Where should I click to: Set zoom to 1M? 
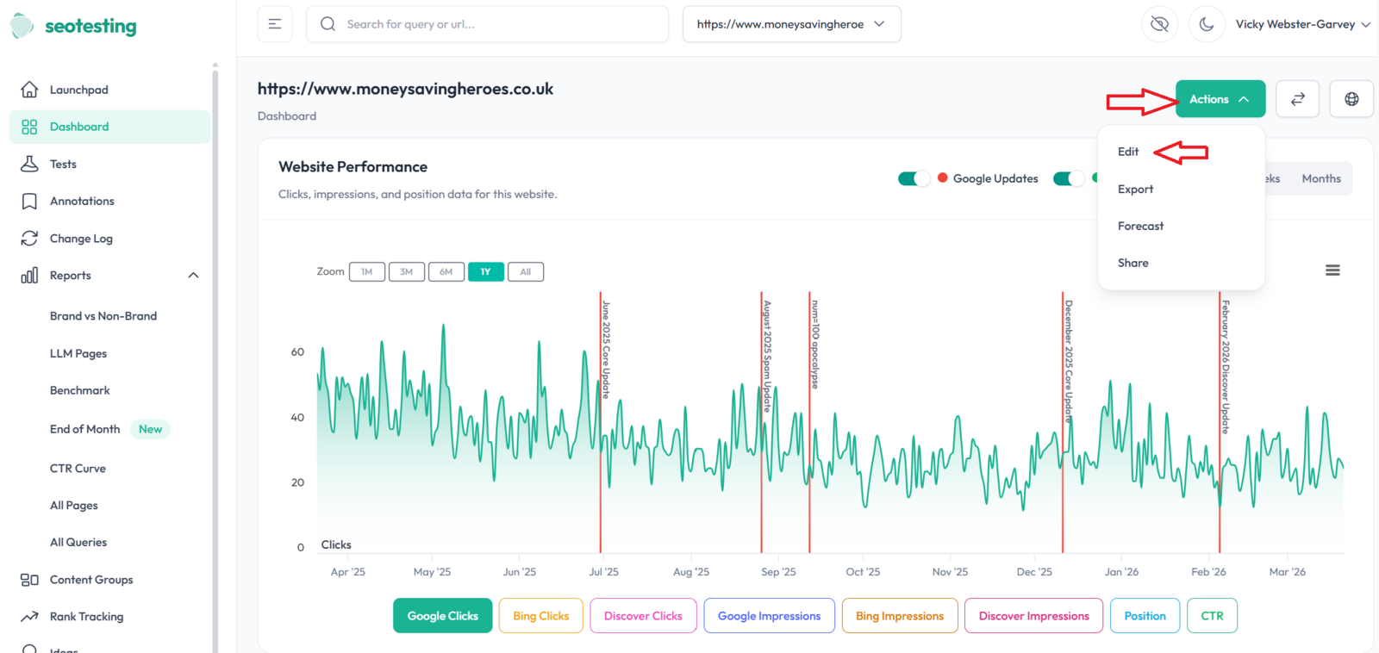point(367,271)
